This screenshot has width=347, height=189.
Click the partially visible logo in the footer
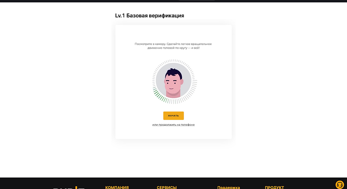coord(69,188)
